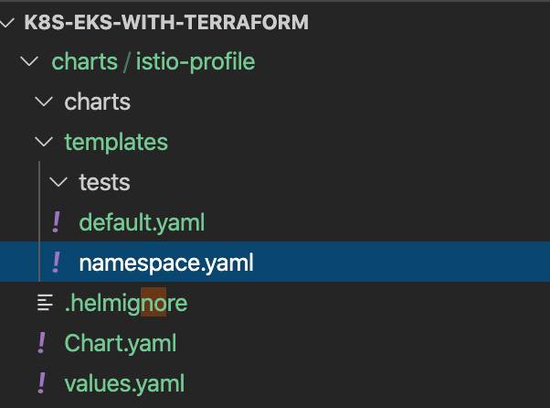Select the inner charts folder label
This screenshot has height=408, width=550.
coord(97,102)
